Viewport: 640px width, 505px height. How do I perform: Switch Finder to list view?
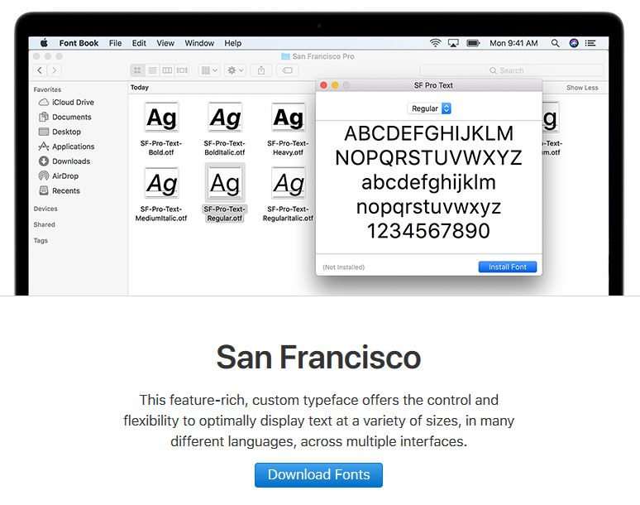(x=152, y=70)
